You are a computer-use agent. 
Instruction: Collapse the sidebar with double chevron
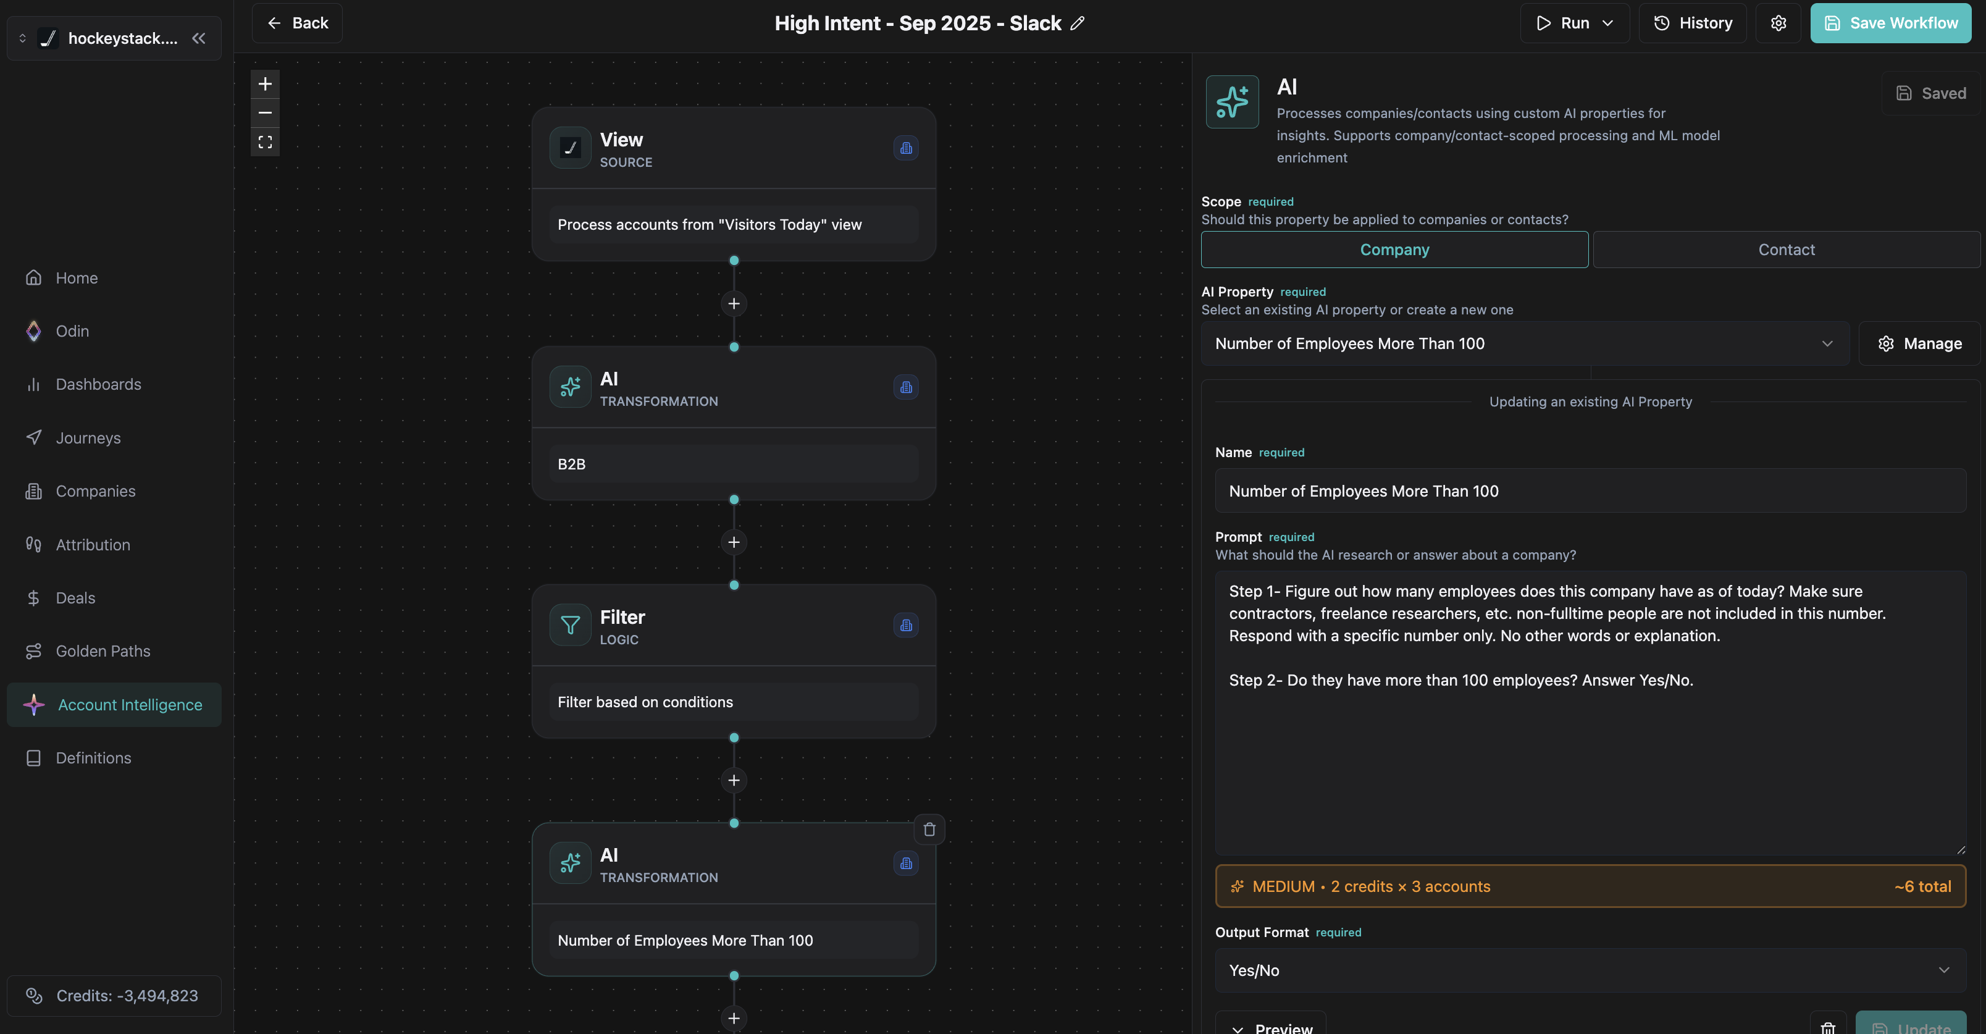click(x=199, y=38)
